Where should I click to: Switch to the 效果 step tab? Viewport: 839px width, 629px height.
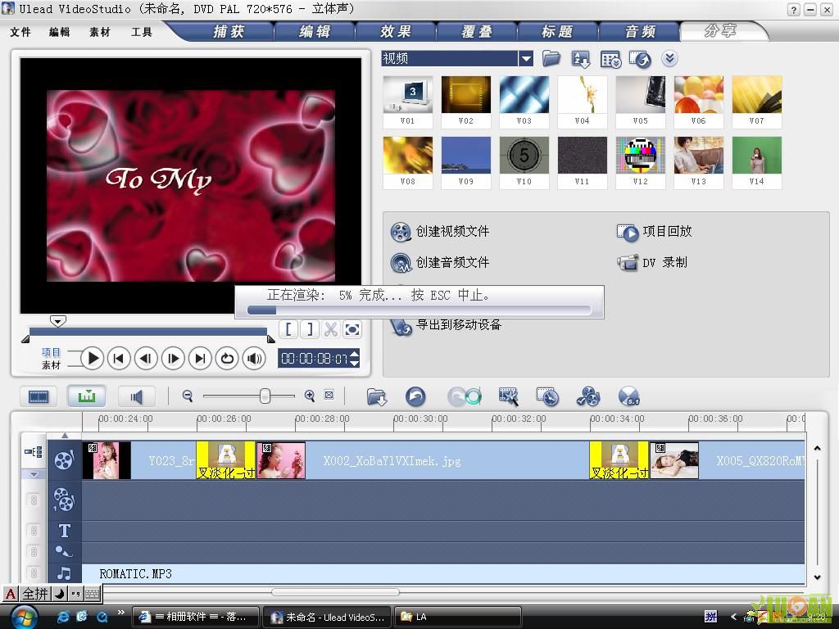point(396,32)
